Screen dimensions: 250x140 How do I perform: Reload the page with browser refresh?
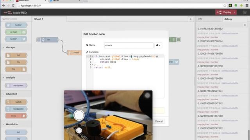[13, 5]
